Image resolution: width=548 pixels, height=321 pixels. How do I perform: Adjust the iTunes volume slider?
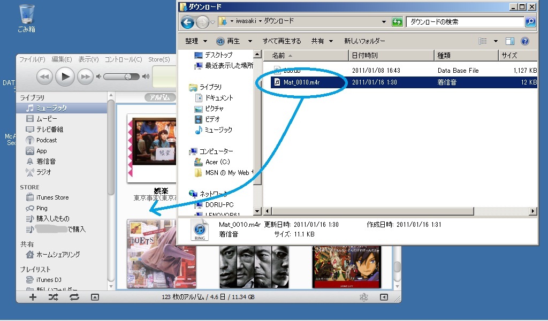121,77
